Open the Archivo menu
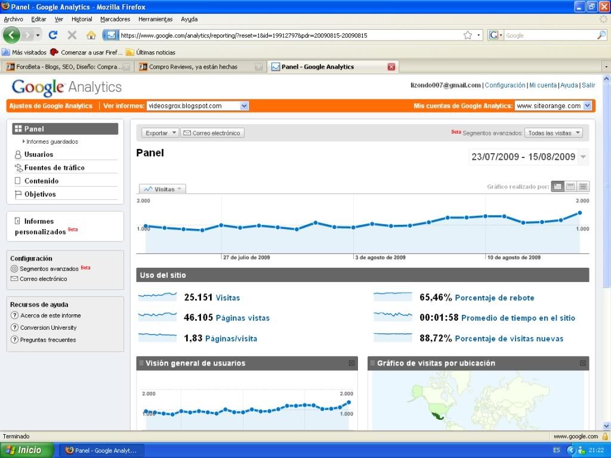This screenshot has height=458, width=611. pos(13,19)
